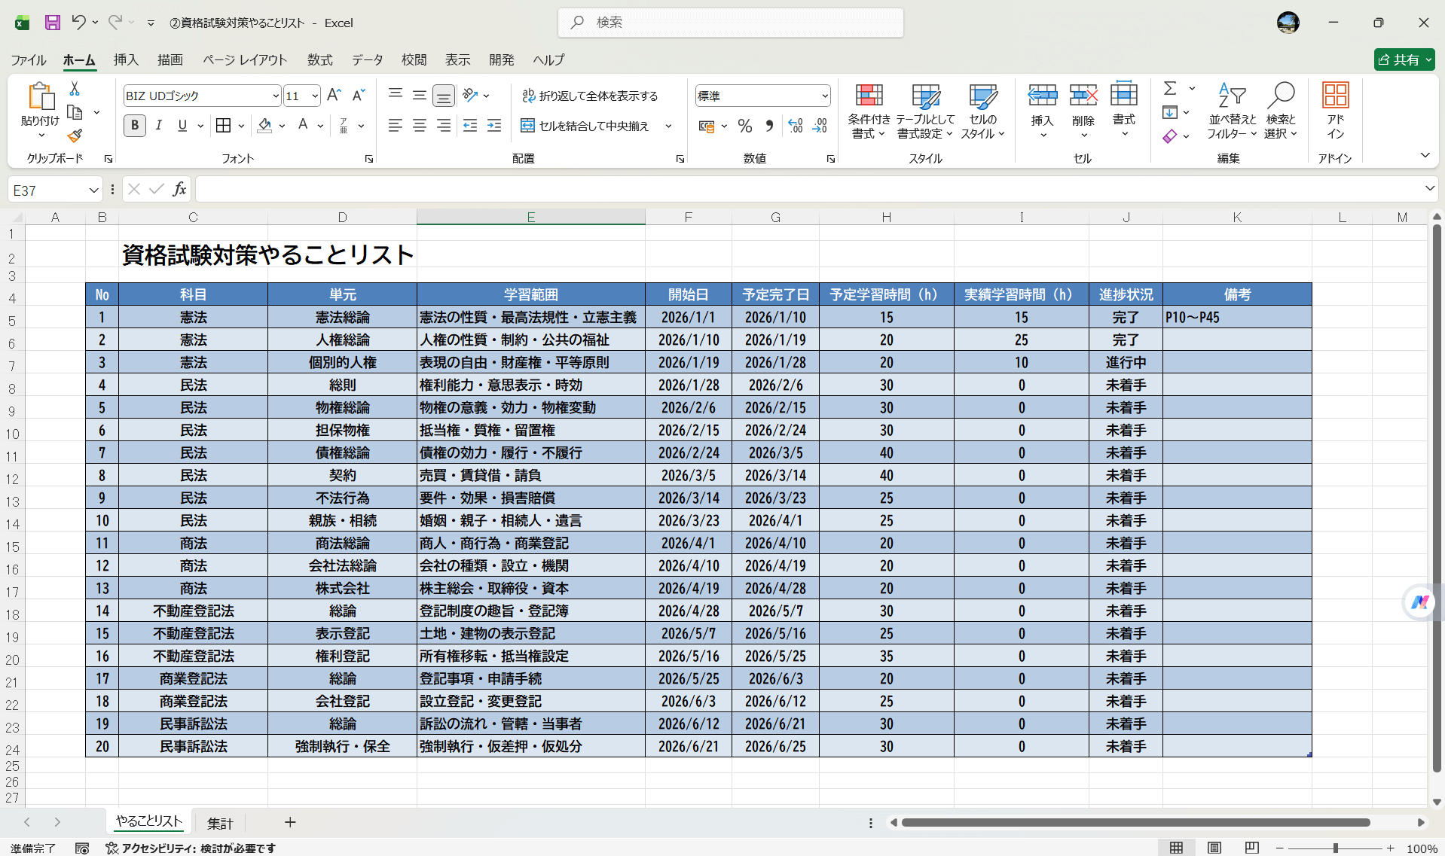1445x856 pixels.
Task: Open the font name dropdown
Action: click(275, 96)
